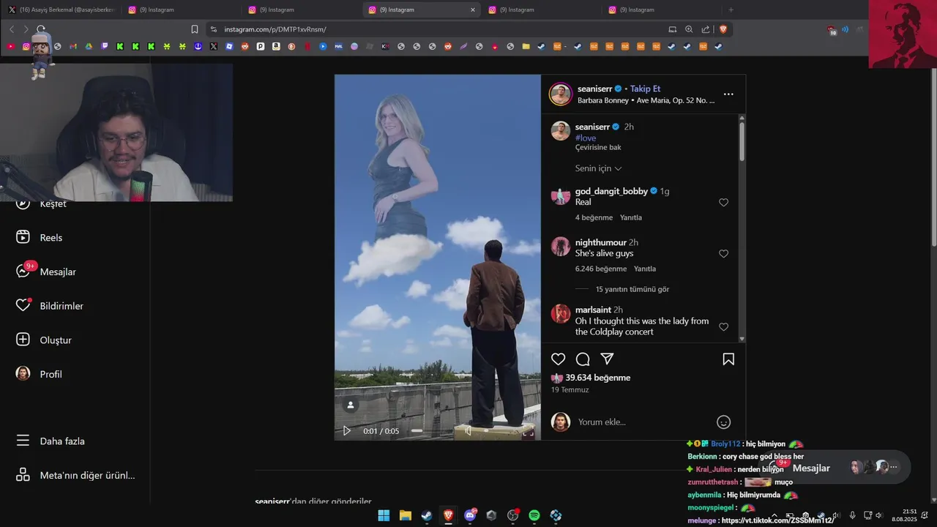
Task: Open the YouTube bookmark in bookmarks bar
Action: (10, 46)
